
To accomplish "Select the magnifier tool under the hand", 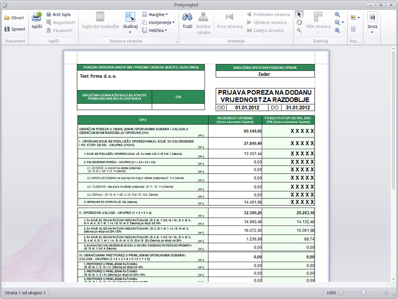I will (299, 30).
